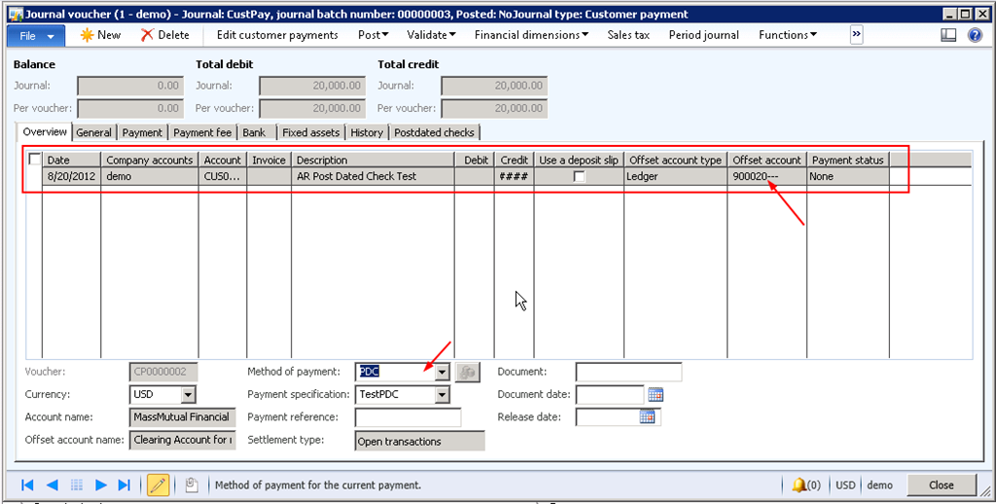This screenshot has width=996, height=504.
Task: Switch to the Payment fee tab
Action: point(202,132)
